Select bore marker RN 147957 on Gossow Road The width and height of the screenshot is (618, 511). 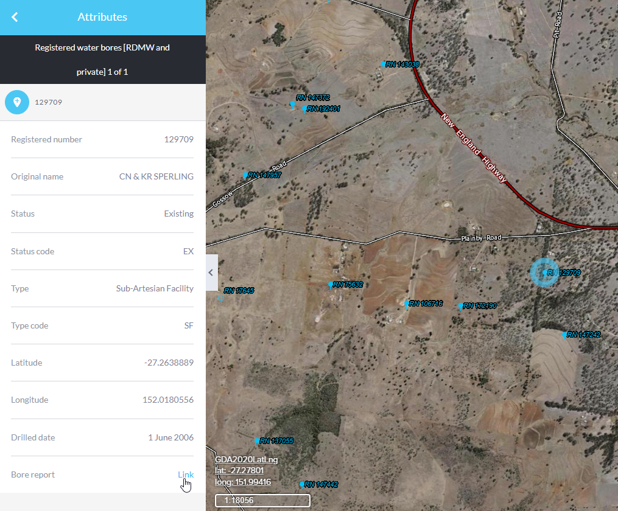point(245,176)
